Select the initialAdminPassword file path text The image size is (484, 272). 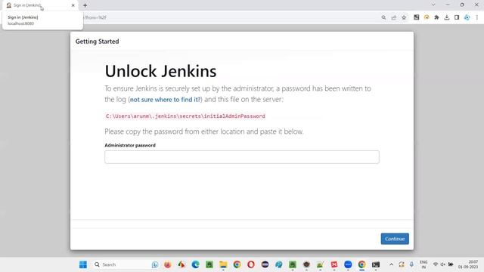click(x=185, y=116)
